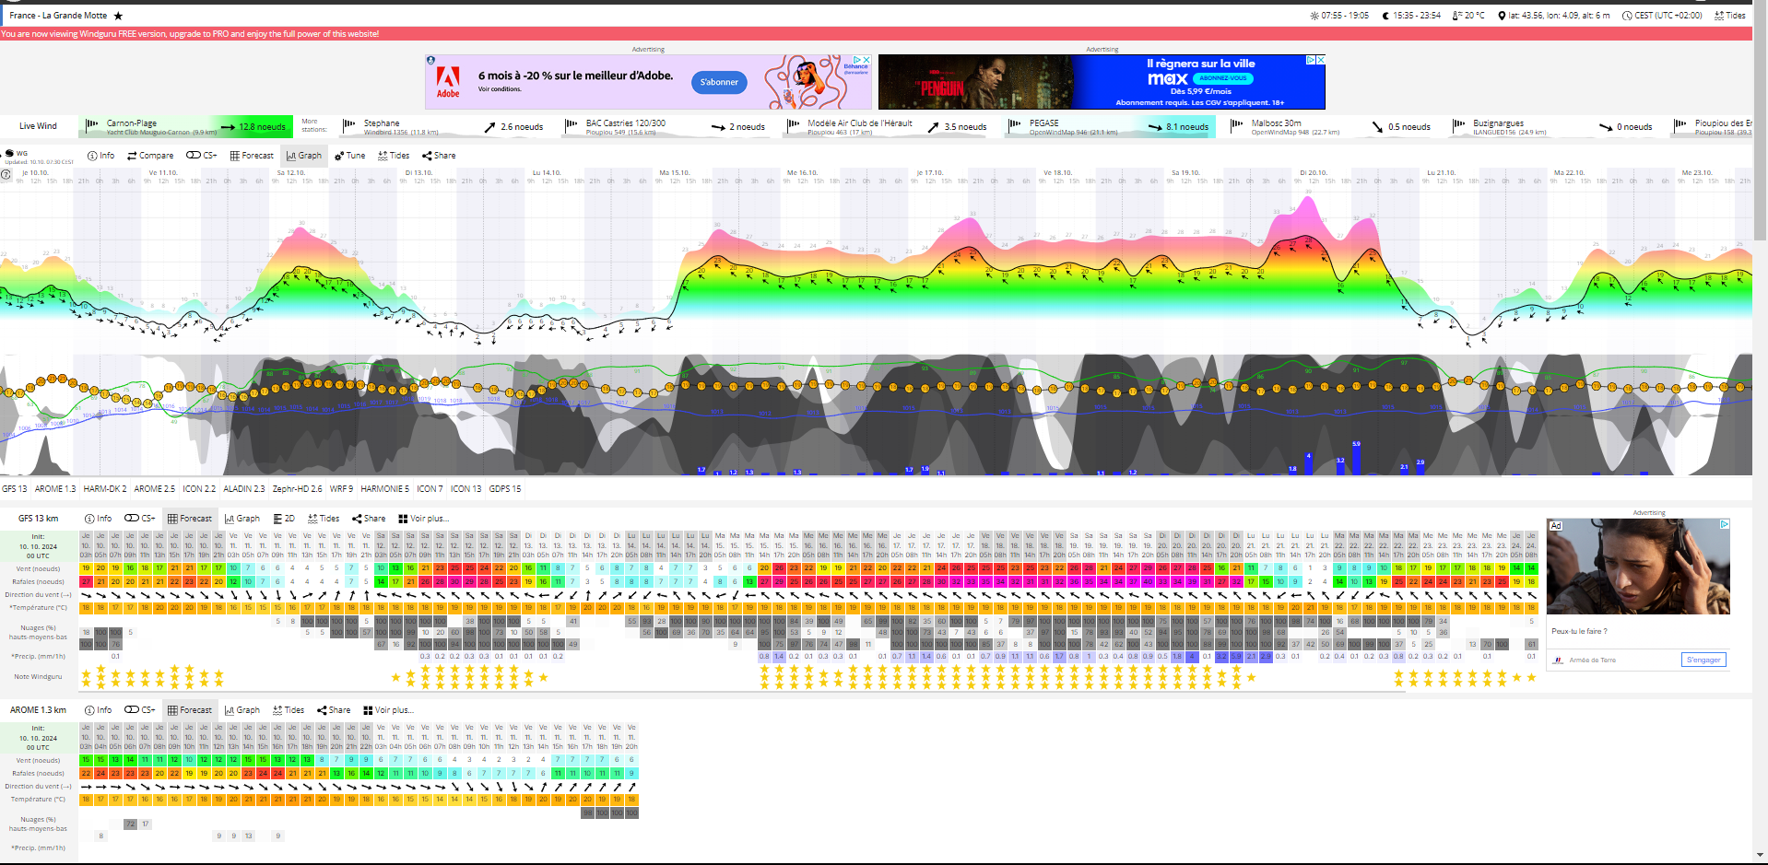The height and width of the screenshot is (865, 1768).
Task: Expand "Voir plus..." in GFS 13 km toolbar
Action: [423, 519]
